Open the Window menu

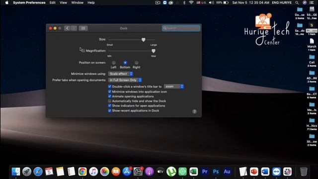[x=78, y=2]
